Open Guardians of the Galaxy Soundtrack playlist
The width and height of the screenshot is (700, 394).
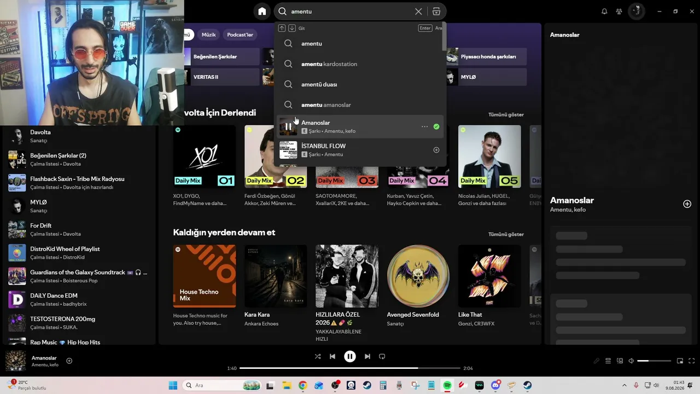[78, 276]
